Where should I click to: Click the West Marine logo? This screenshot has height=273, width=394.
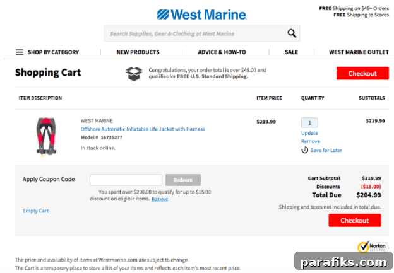tap(201, 15)
